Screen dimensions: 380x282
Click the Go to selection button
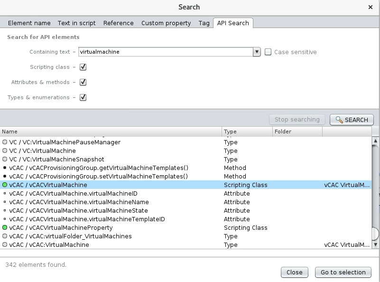coord(343,273)
